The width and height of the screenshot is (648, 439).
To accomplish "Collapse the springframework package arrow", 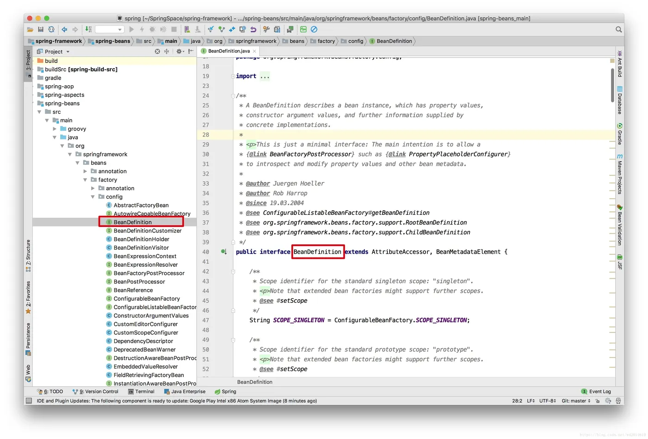I will tap(70, 155).
